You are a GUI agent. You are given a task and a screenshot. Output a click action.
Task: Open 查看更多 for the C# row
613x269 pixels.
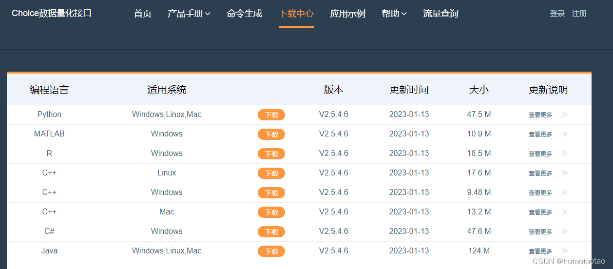pos(540,232)
